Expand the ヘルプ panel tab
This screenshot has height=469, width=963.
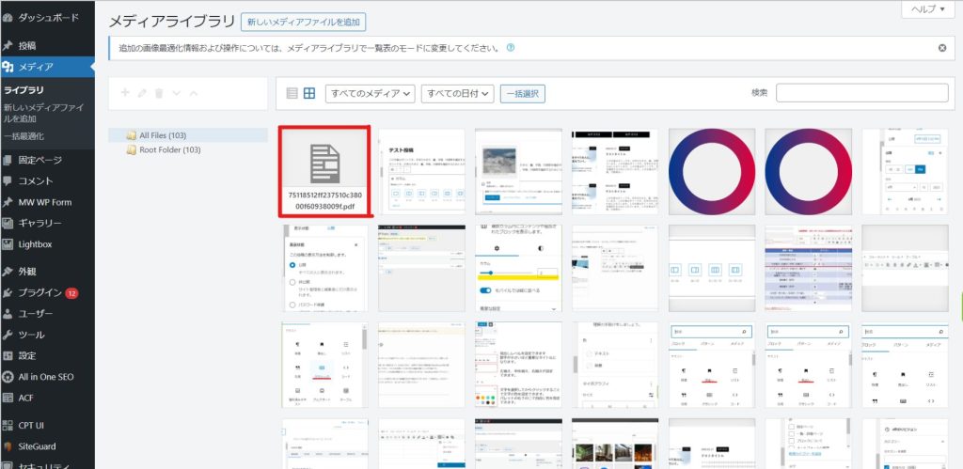pyautogui.click(x=926, y=8)
